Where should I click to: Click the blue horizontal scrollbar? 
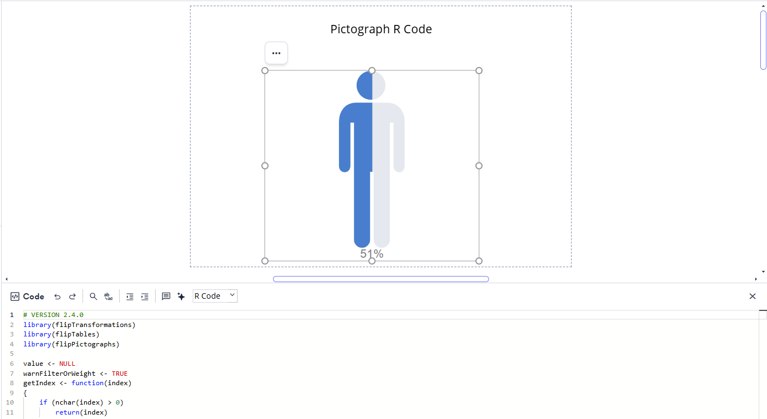tap(380, 279)
